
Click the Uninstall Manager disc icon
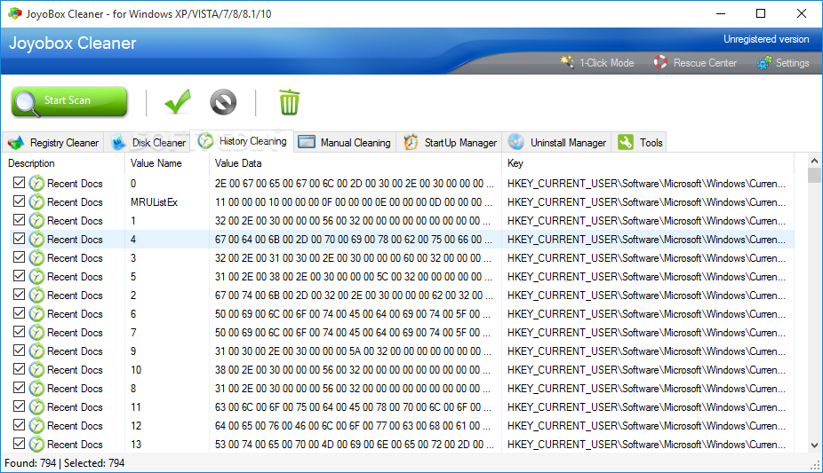pyautogui.click(x=516, y=142)
